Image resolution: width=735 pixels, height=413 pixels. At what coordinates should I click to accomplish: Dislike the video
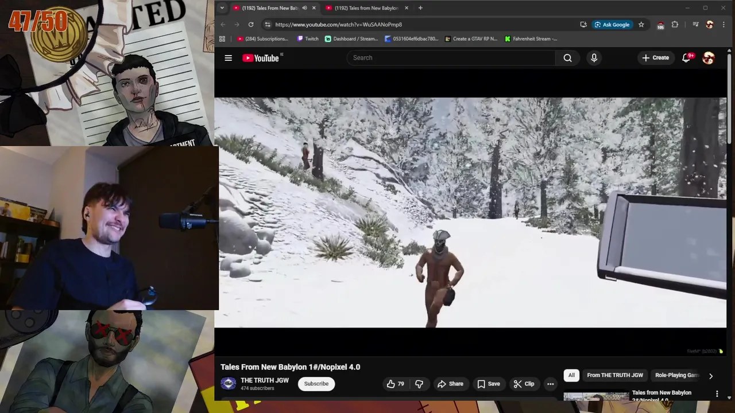click(419, 384)
